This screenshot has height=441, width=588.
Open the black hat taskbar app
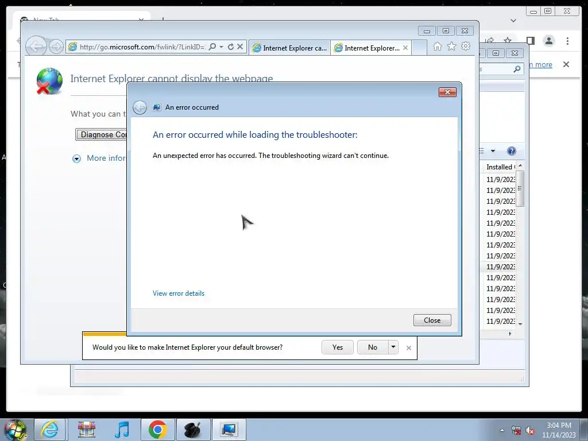[193, 430]
